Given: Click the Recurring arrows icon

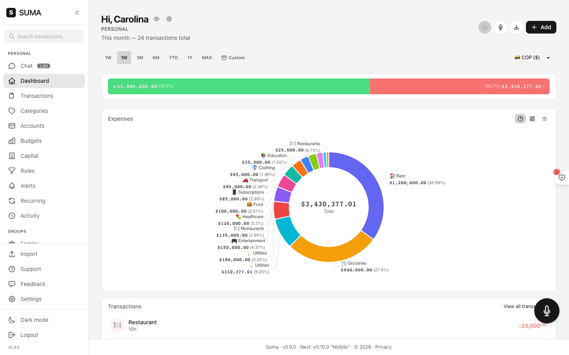Looking at the screenshot, I should tap(12, 201).
